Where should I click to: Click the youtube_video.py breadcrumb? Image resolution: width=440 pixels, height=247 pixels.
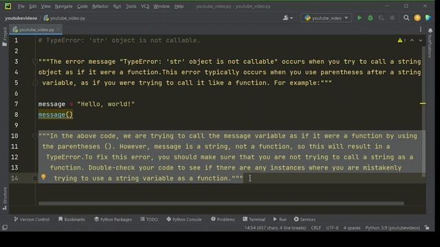[65, 19]
